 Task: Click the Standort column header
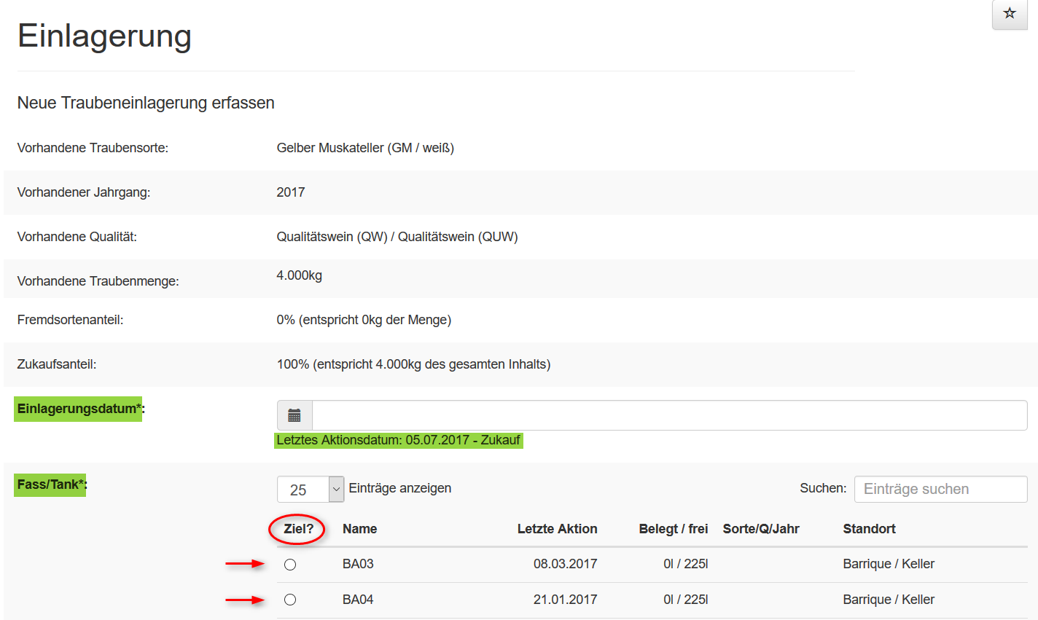tap(869, 529)
